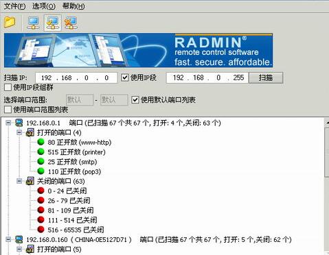The height and width of the screenshot is (255, 329).
Task: Click red dot of 0 - 24 已关闭
Action: point(41,191)
